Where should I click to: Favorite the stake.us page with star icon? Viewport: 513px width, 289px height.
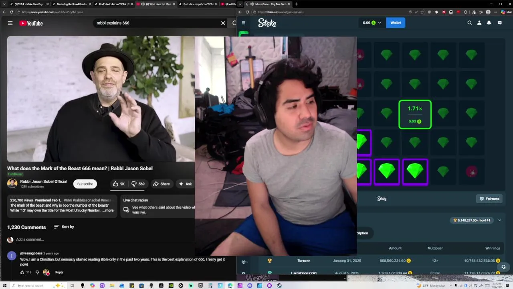coord(422,12)
